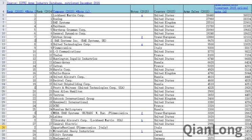Viewport: 252px width, 140px height.
Task: Select the Honeywell International cell
Action: (x=91, y=102)
